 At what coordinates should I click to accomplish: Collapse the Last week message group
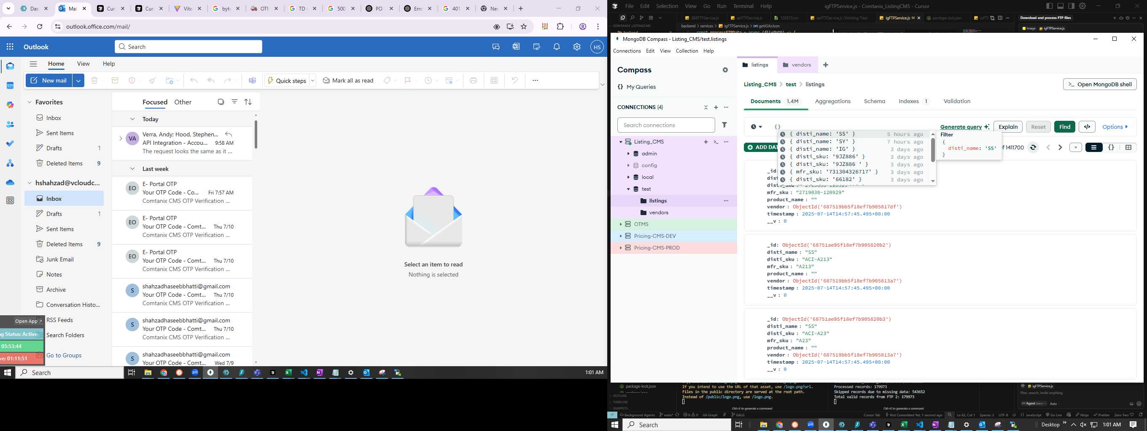[132, 169]
